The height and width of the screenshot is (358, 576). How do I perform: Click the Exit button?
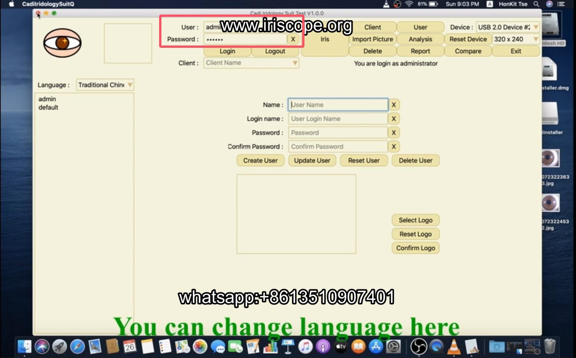516,51
